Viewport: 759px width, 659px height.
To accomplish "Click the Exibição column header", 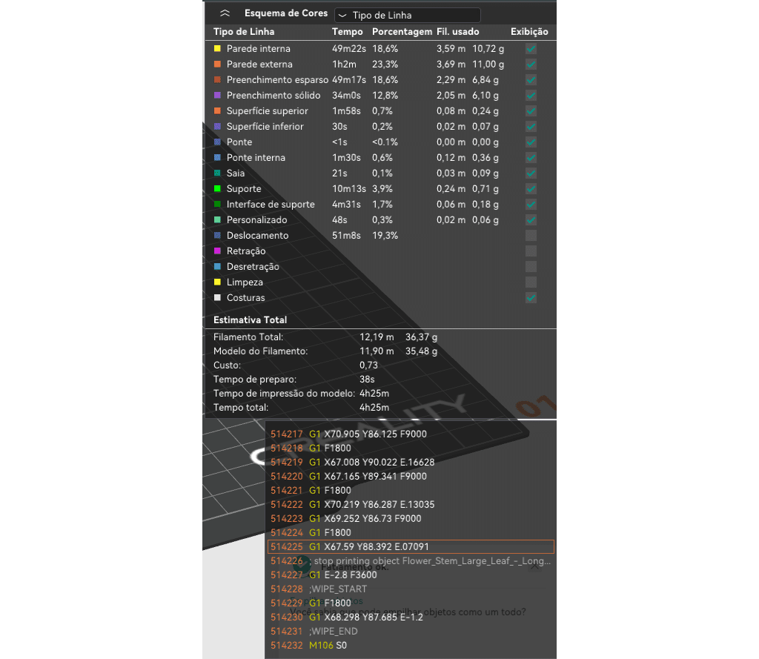I will (529, 31).
